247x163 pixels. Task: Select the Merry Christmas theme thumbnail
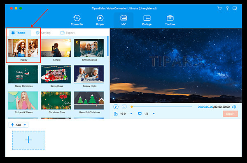[x=23, y=74]
